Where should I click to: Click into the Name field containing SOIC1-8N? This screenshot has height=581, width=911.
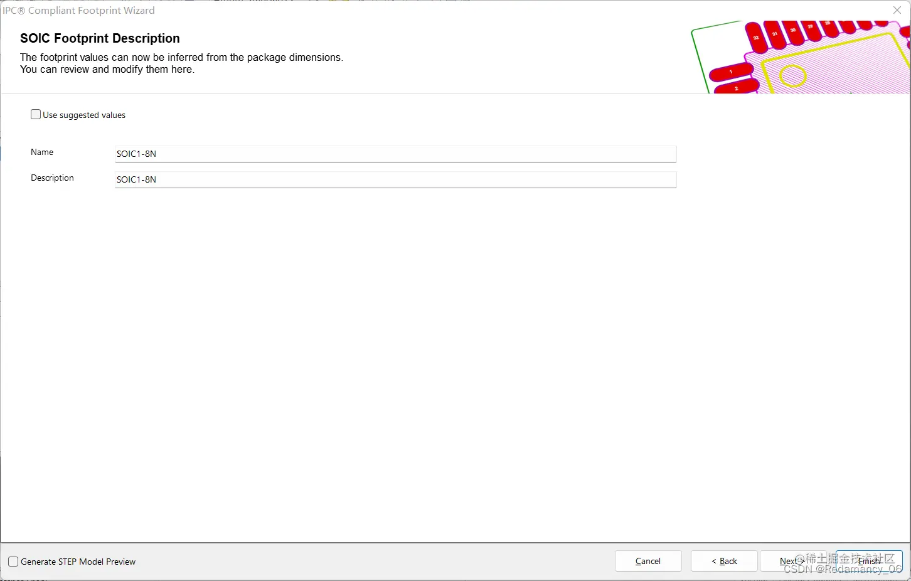[395, 154]
